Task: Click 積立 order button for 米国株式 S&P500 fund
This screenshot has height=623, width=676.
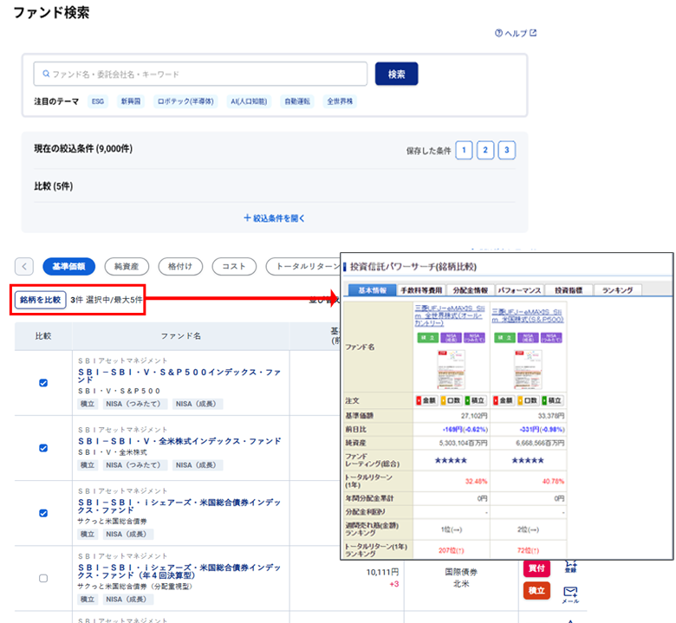Action: pyautogui.click(x=552, y=400)
